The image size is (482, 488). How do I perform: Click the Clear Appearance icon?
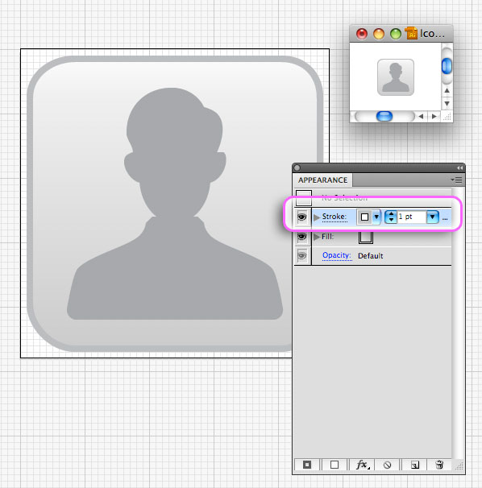387,465
